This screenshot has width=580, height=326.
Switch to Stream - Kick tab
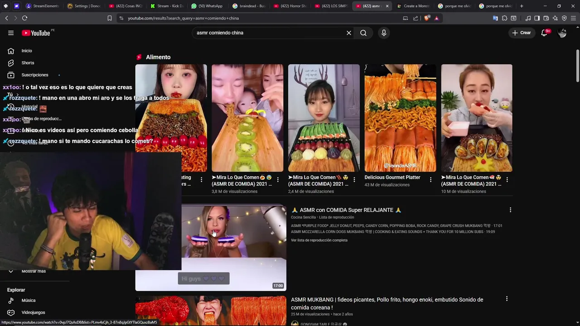[x=167, y=6]
